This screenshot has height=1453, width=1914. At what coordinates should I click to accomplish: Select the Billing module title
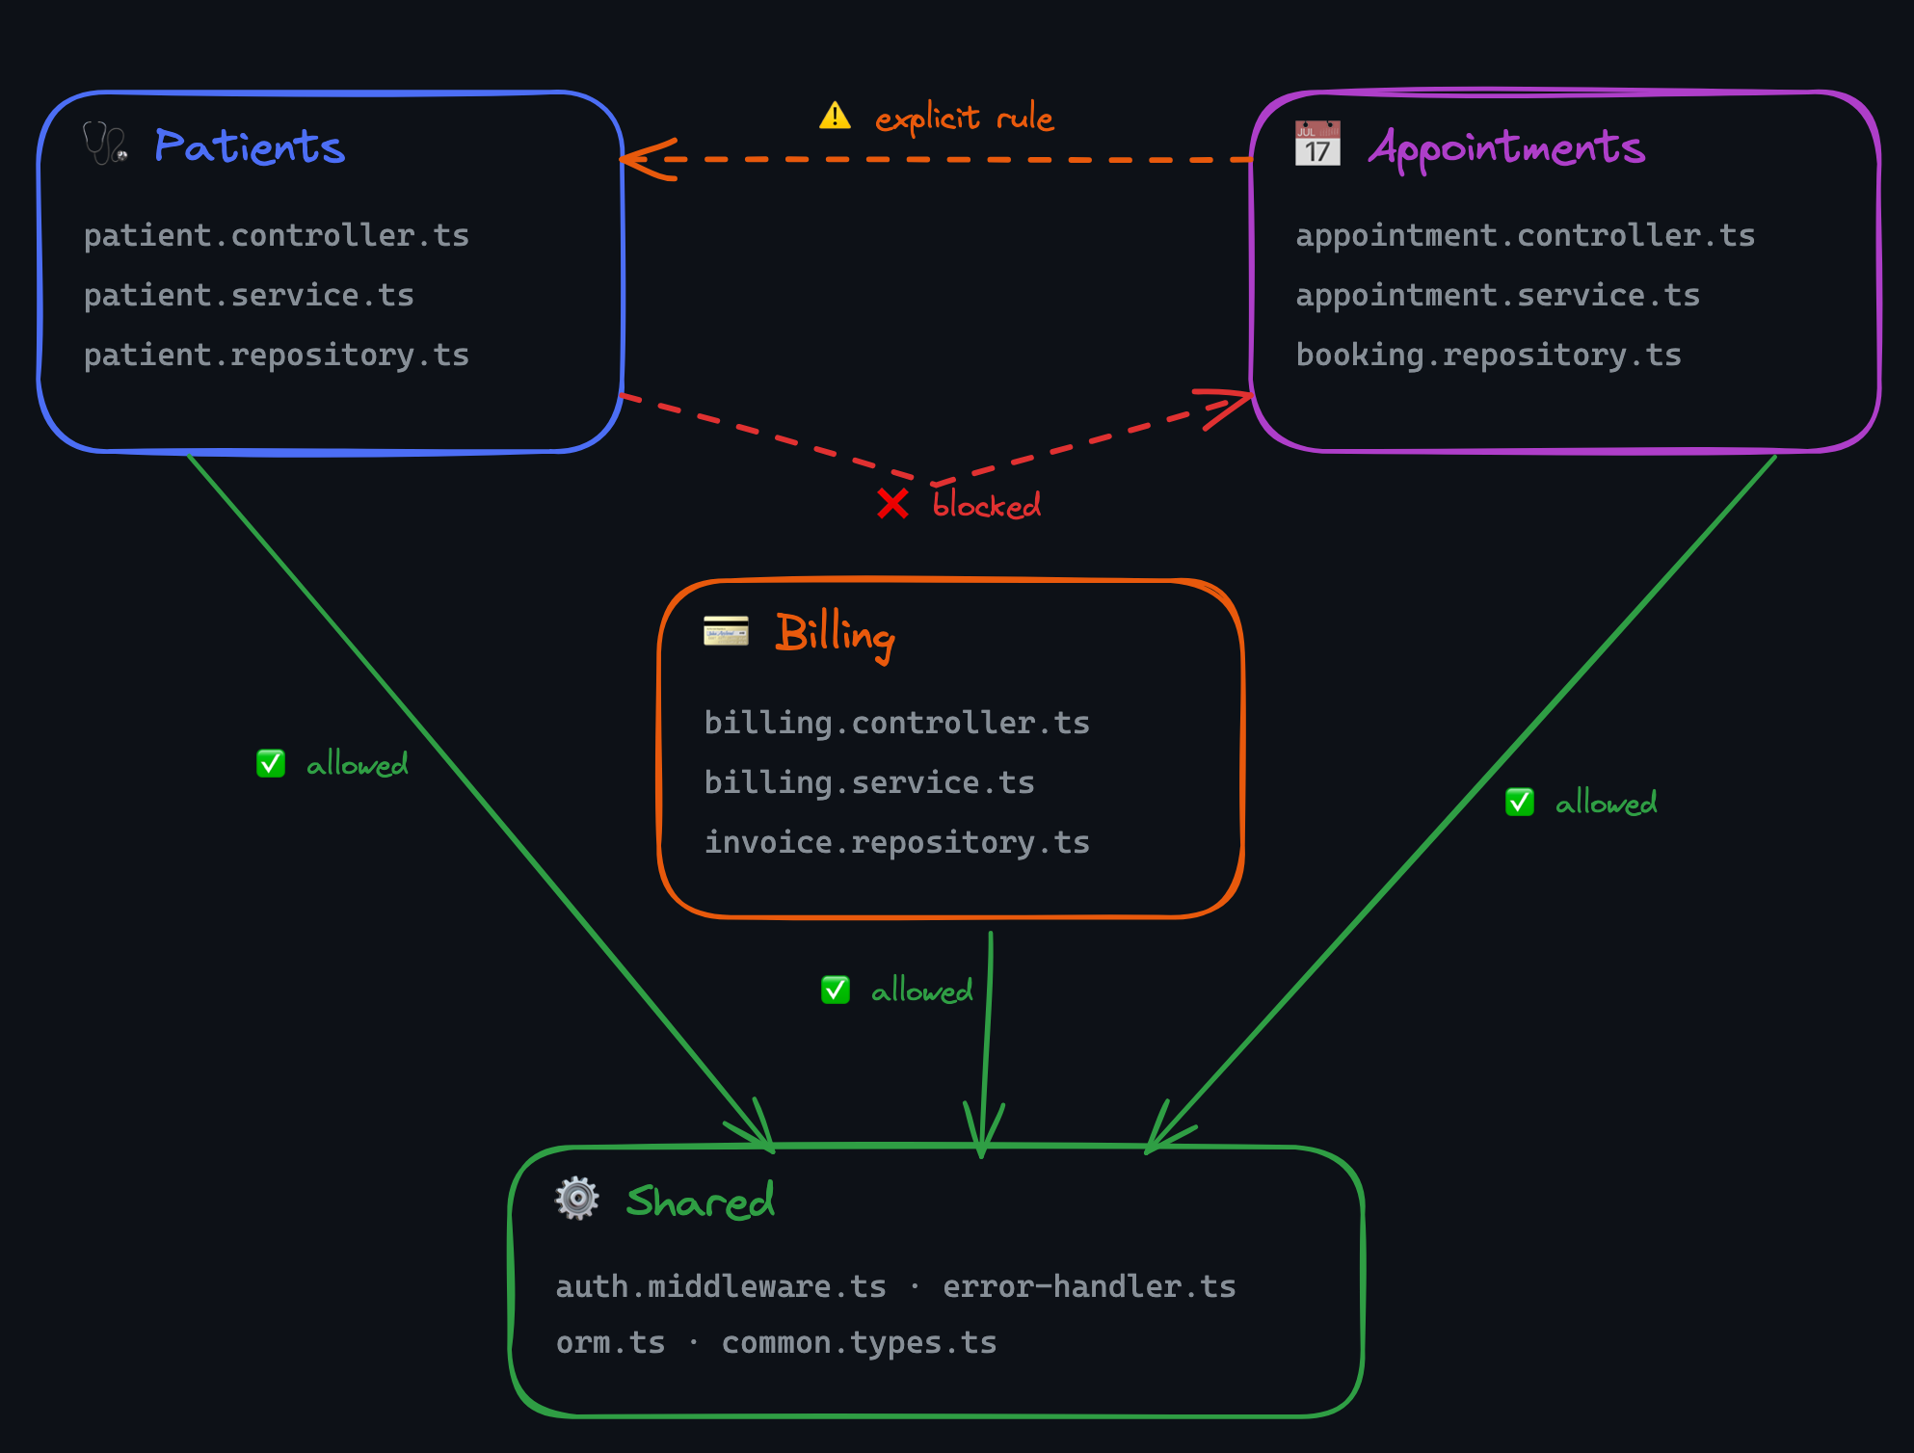tap(835, 634)
